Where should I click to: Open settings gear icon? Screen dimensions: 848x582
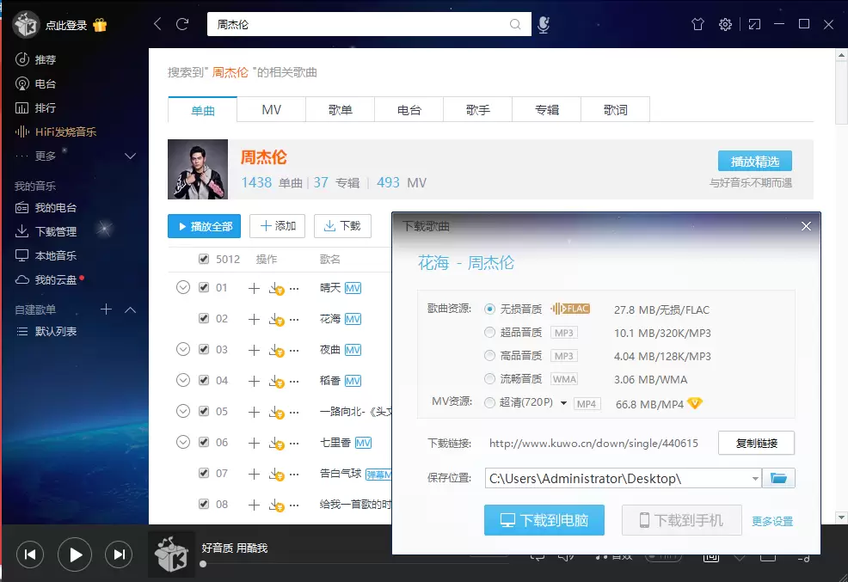tap(725, 24)
